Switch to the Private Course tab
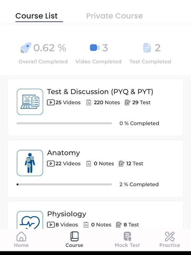The height and width of the screenshot is (255, 191). (x=114, y=16)
